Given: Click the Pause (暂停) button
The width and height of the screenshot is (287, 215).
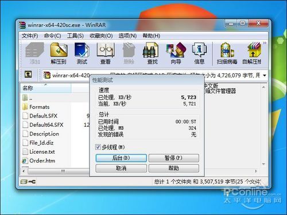Looking at the screenshot, I should [174, 158].
